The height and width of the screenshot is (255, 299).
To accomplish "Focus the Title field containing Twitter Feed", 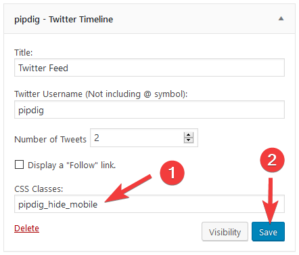I will point(149,68).
